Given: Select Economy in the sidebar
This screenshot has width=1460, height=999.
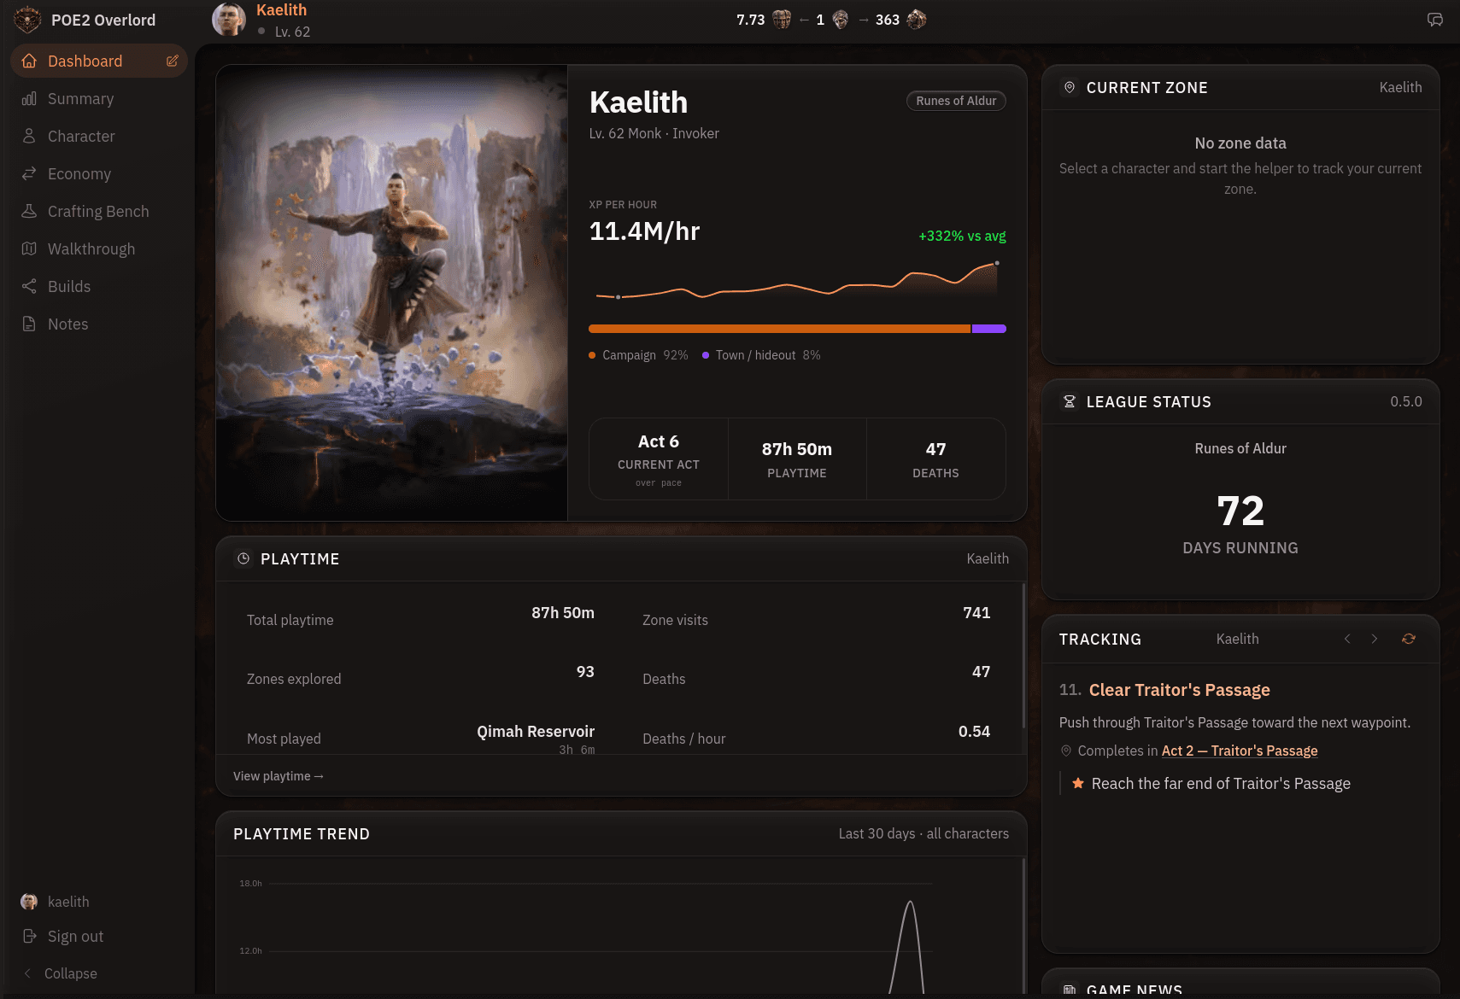Looking at the screenshot, I should click(x=99, y=173).
